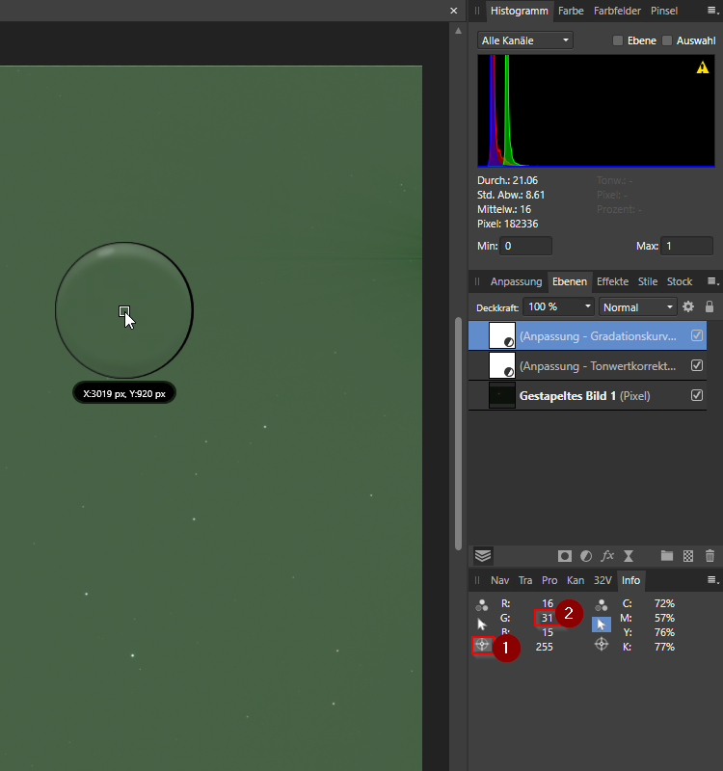Select the Gradationskurven adjustment layer row
Screen dimensions: 723x771
coord(587,335)
